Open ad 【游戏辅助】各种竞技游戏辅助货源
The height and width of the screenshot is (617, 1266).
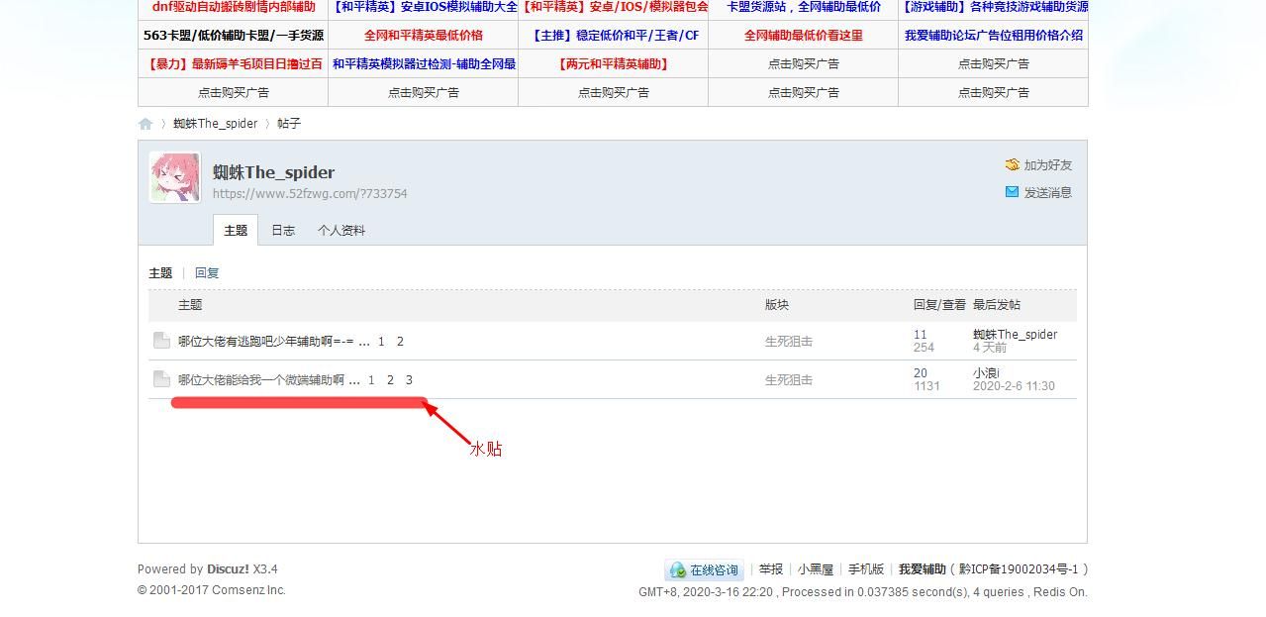point(994,7)
